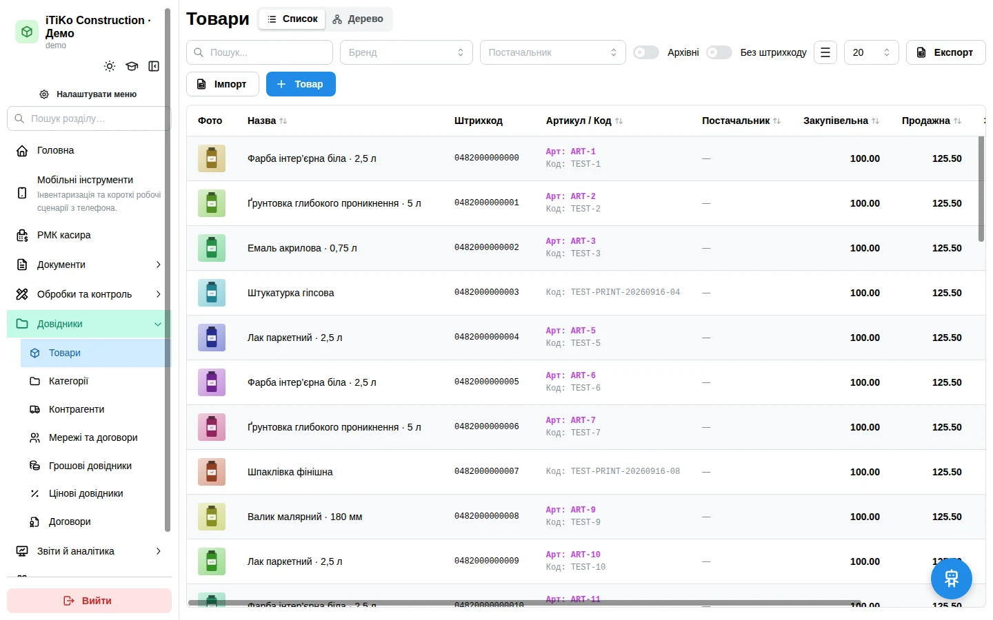Click the Цінові довідники percent icon
This screenshot has height=620, width=993.
[x=35, y=493]
